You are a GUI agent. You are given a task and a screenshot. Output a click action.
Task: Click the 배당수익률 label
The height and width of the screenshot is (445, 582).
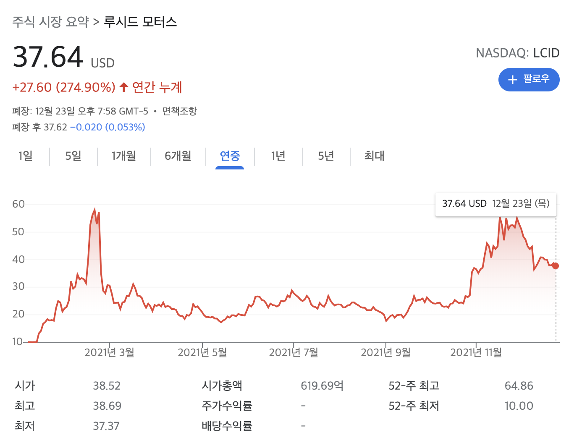[227, 426]
